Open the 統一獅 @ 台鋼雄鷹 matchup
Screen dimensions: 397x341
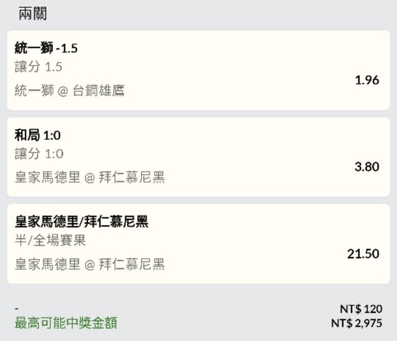[69, 91]
